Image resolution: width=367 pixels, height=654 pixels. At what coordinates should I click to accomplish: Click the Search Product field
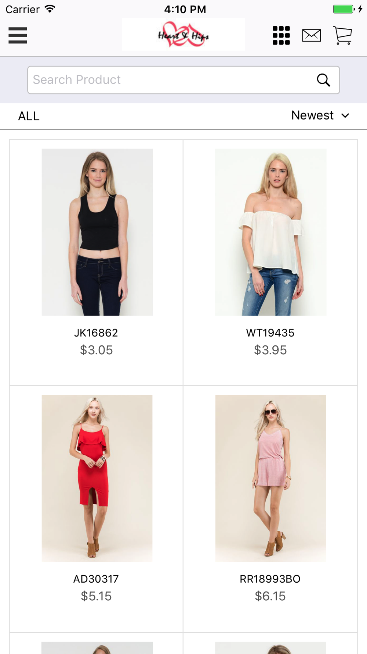[183, 80]
